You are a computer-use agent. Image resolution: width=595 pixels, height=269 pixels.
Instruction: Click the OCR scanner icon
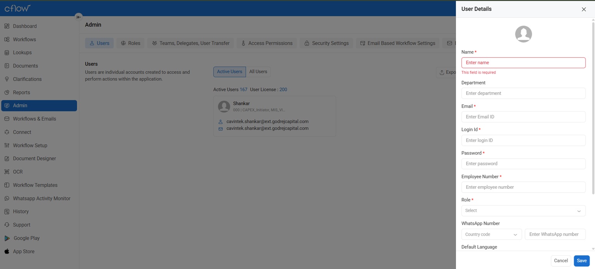click(7, 172)
